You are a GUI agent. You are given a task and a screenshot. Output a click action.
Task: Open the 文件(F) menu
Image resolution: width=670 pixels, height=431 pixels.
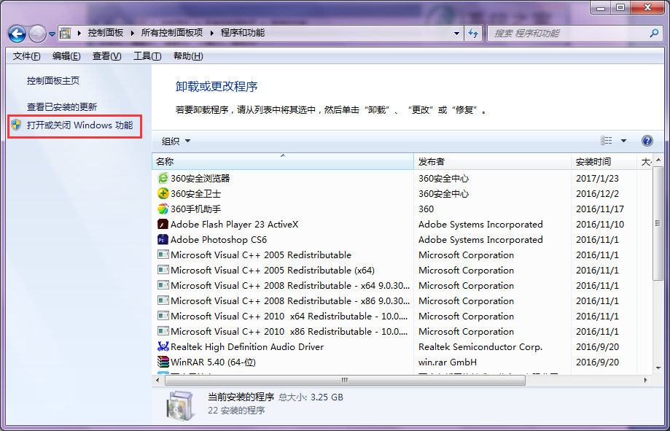pyautogui.click(x=26, y=56)
